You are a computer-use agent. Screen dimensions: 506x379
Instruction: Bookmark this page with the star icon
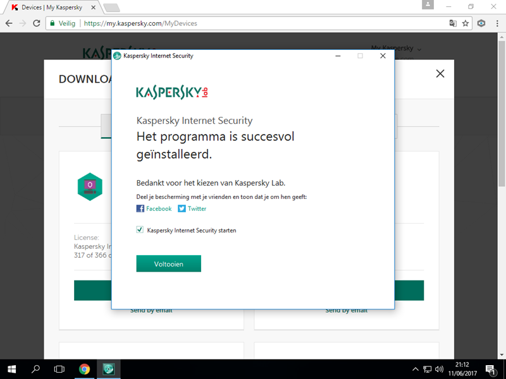[x=466, y=23]
